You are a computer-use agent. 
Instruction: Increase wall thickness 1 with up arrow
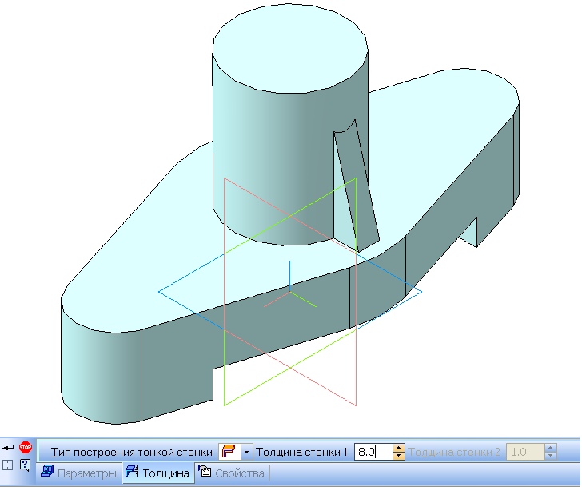tap(399, 448)
